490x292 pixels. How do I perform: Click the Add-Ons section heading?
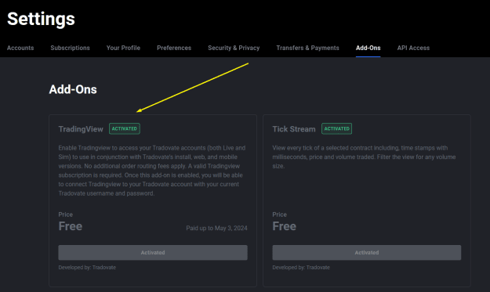pyautogui.click(x=73, y=89)
